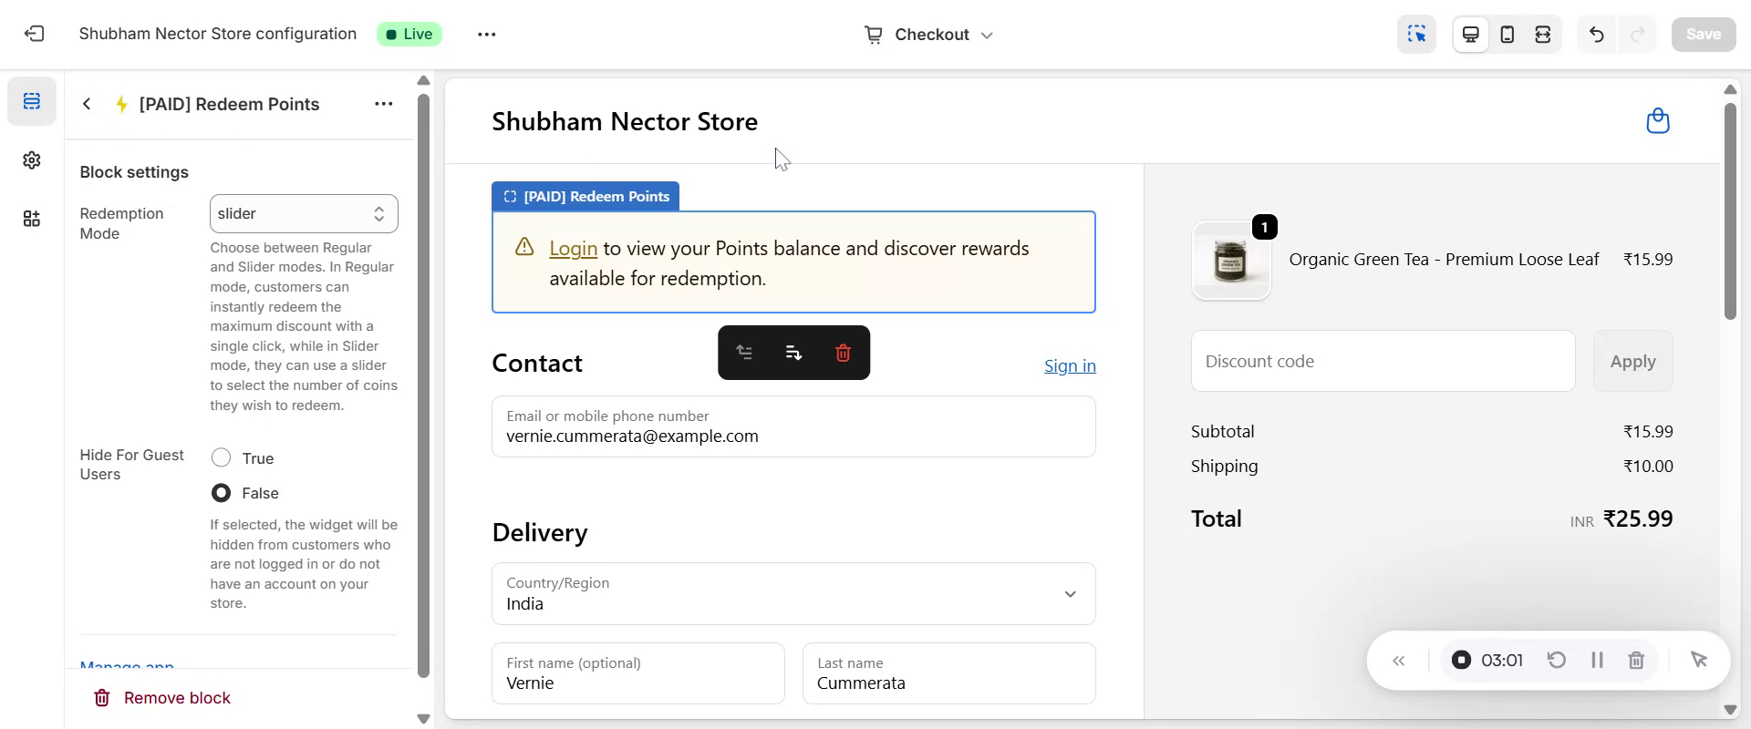Viewport: 1751px width, 729px height.
Task: Click the warning icon in login banner
Action: click(524, 247)
